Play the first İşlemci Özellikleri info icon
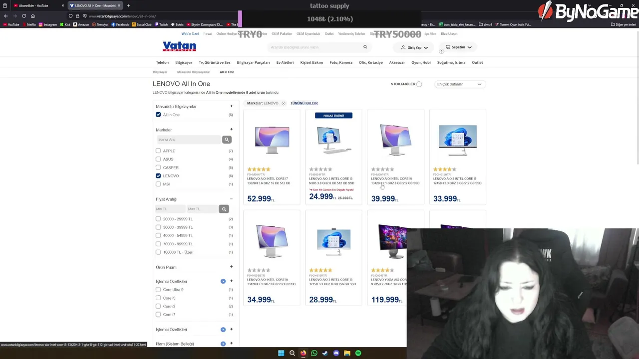Image resolution: width=639 pixels, height=359 pixels. (x=223, y=281)
